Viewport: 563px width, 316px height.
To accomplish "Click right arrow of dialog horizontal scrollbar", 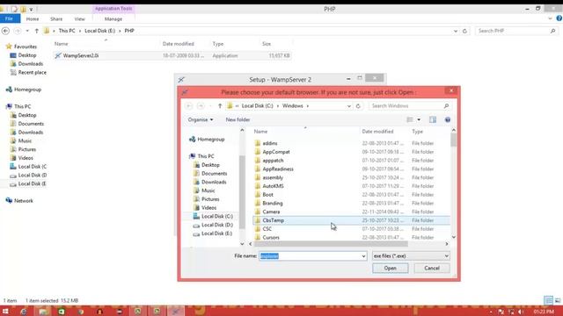I will [447, 244].
